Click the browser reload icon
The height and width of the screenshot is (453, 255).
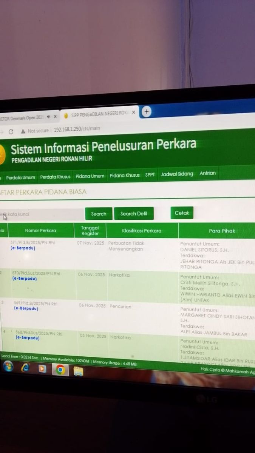pyautogui.click(x=11, y=131)
